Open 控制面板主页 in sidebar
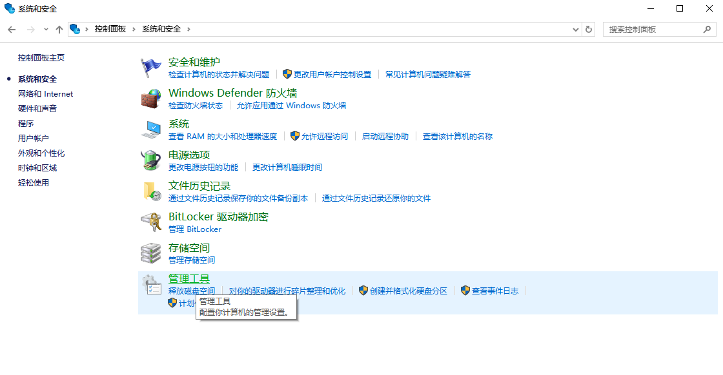Screen dimensions: 723x375 [x=41, y=57]
